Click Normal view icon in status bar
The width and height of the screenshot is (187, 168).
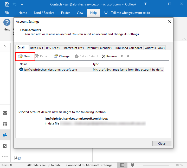122,165
